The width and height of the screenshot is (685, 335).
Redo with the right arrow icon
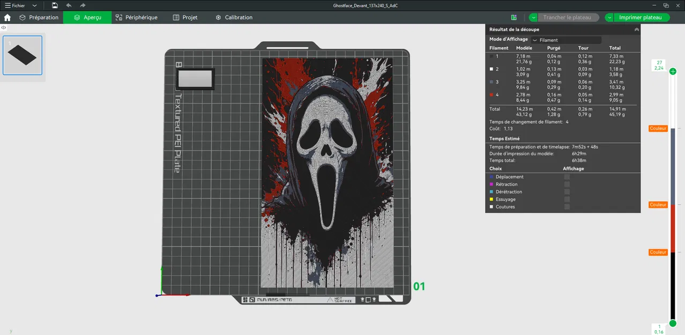click(x=82, y=5)
